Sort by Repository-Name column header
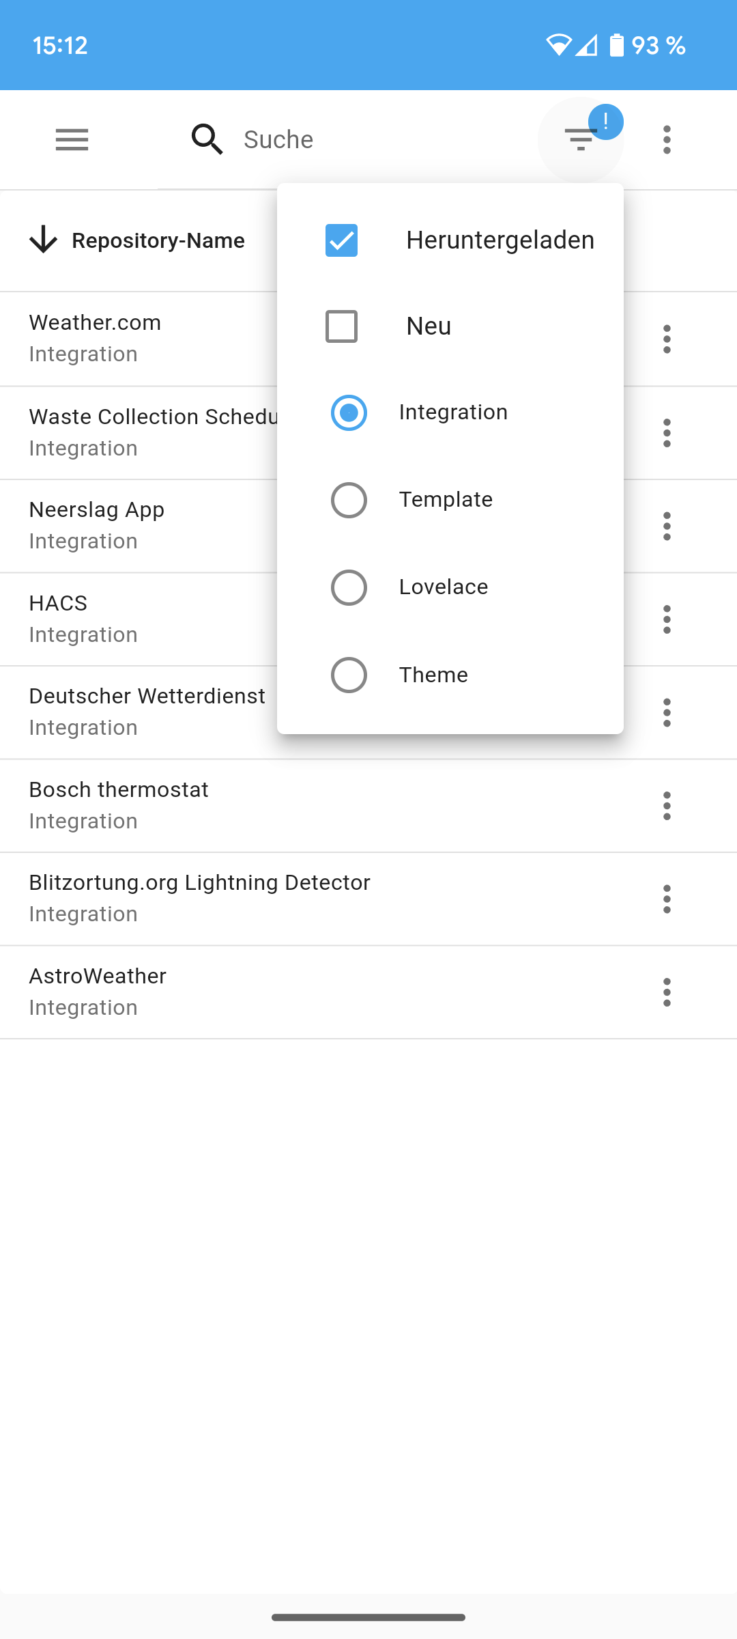 tap(158, 240)
